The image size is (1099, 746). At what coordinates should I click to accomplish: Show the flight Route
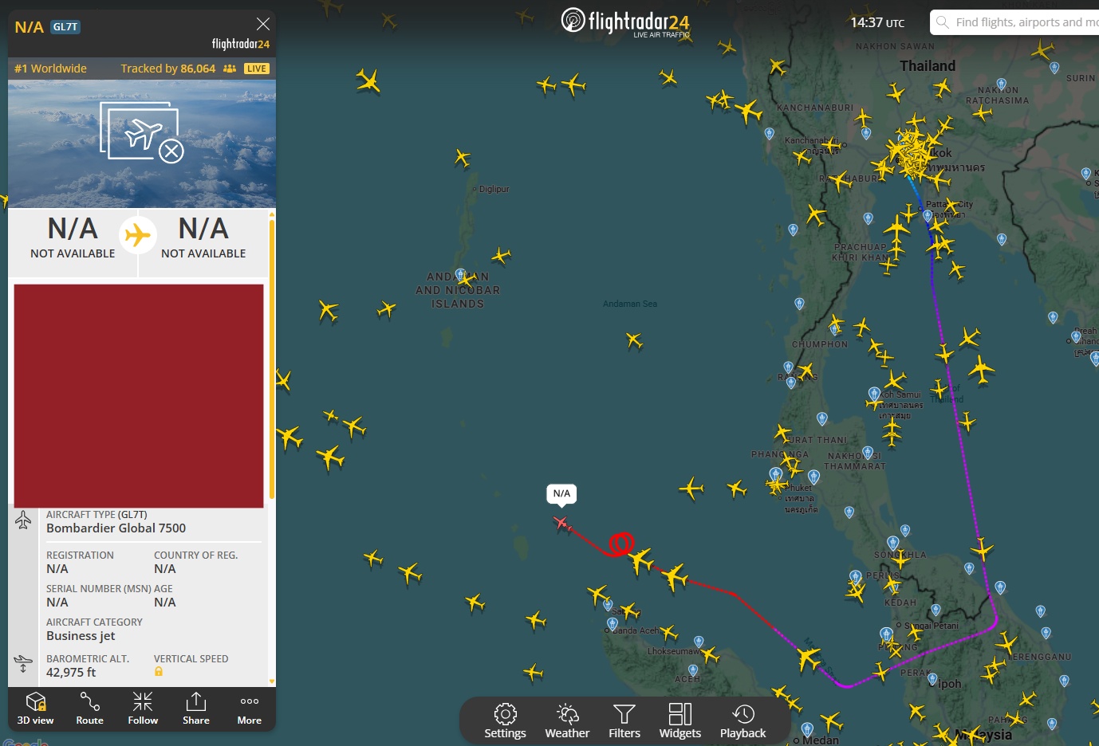(x=89, y=709)
